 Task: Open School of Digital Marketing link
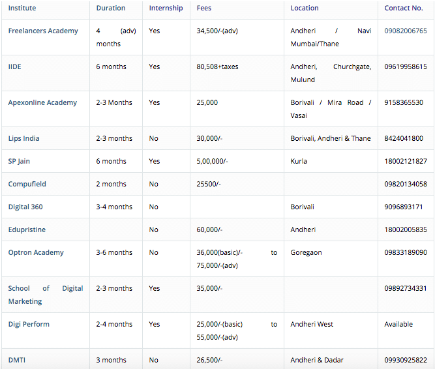(x=46, y=295)
